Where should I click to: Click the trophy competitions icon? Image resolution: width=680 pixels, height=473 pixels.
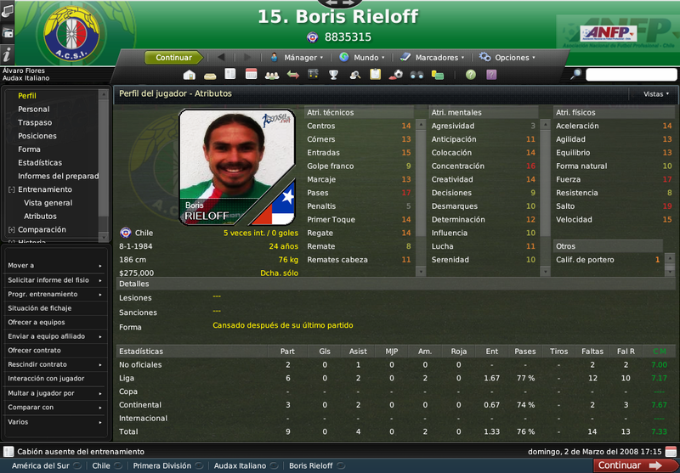[x=333, y=75]
